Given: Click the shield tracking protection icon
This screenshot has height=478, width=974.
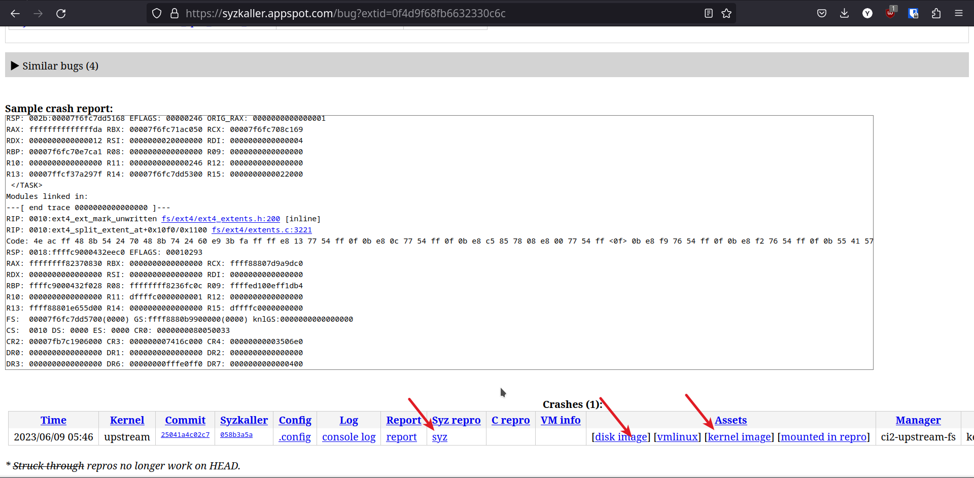Looking at the screenshot, I should pyautogui.click(x=157, y=14).
